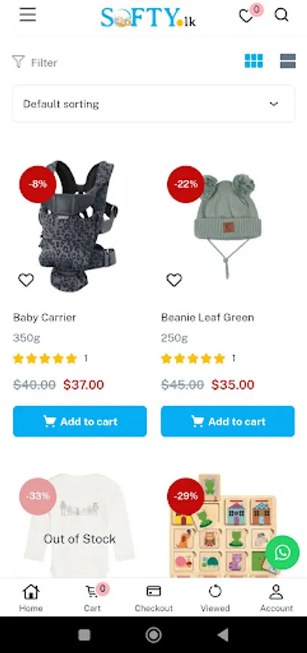Add Baby Carrier to cart
This screenshot has height=653, width=307.
[80, 422]
